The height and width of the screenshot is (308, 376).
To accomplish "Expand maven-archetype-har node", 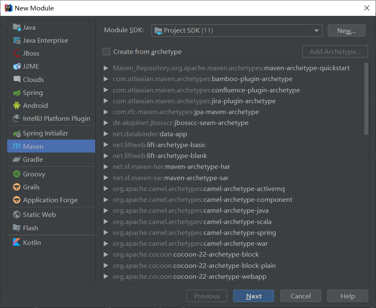I will pyautogui.click(x=106, y=167).
